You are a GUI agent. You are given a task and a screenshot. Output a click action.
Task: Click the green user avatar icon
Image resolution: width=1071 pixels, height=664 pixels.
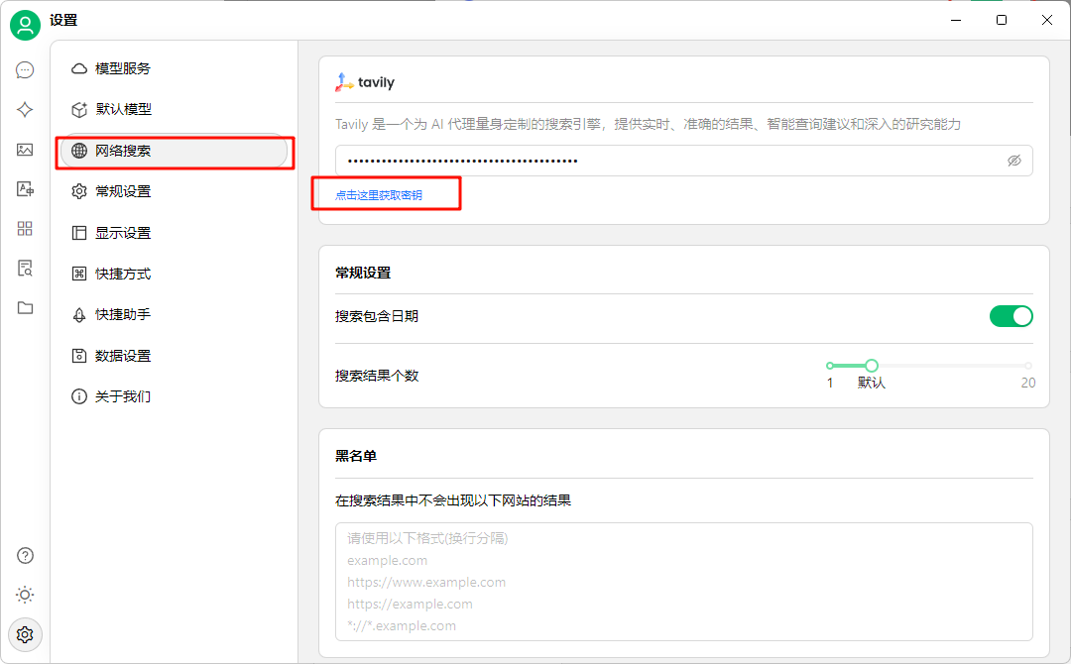tap(25, 25)
